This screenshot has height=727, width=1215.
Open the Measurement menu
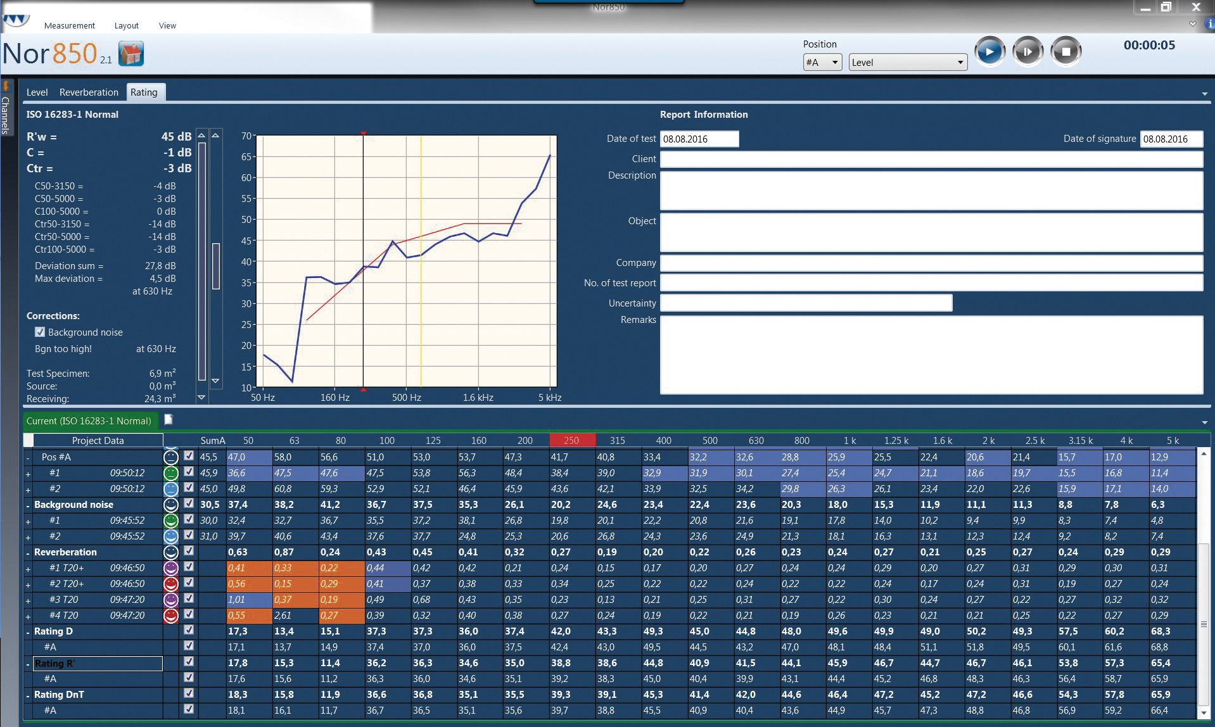pyautogui.click(x=69, y=26)
